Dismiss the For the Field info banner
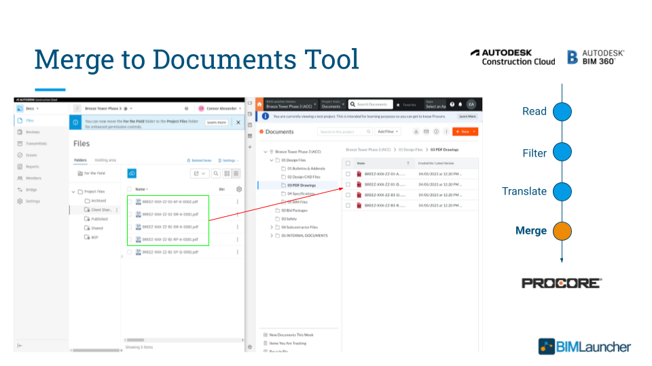This screenshot has width=652, height=366. pos(238,123)
